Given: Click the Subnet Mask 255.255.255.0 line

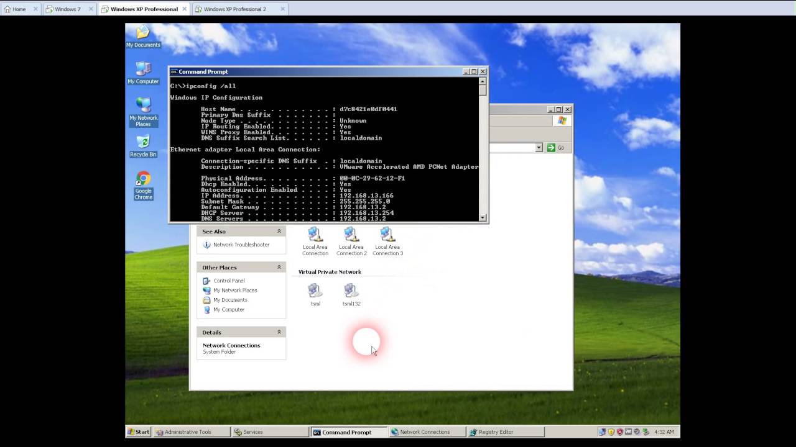Looking at the screenshot, I should tap(295, 202).
